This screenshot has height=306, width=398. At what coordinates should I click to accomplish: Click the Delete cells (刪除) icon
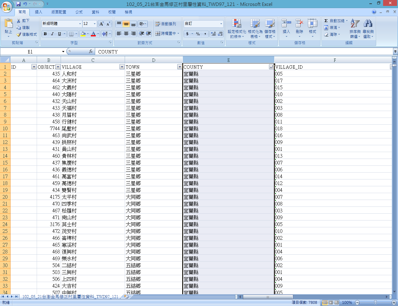click(299, 24)
